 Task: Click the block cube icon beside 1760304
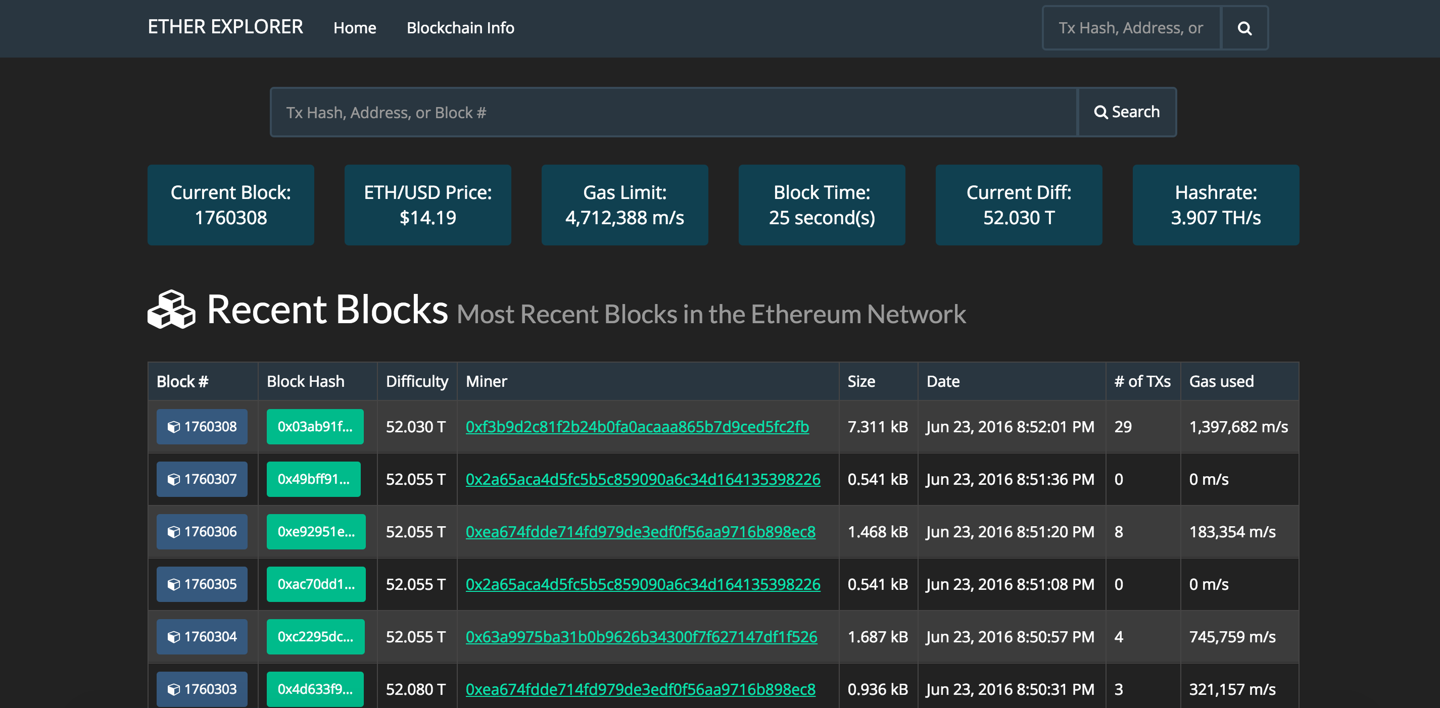pyautogui.click(x=173, y=636)
